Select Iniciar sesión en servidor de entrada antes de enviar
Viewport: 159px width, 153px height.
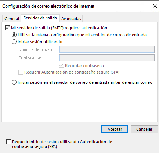coord(14,82)
